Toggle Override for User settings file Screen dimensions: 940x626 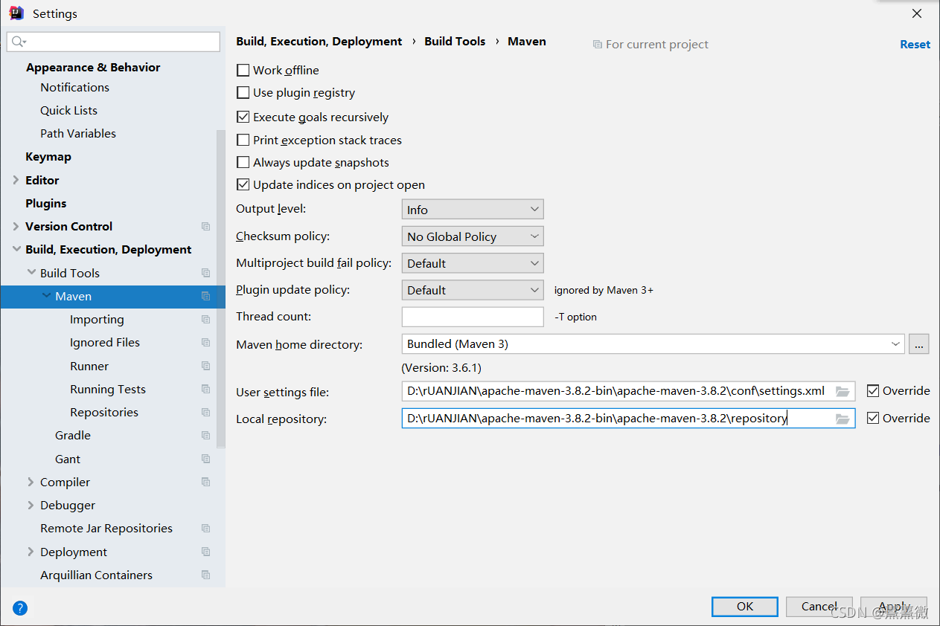click(x=873, y=390)
